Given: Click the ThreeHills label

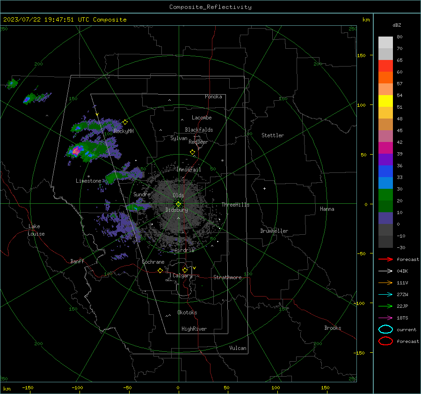Looking at the screenshot, I should pyautogui.click(x=235, y=205).
